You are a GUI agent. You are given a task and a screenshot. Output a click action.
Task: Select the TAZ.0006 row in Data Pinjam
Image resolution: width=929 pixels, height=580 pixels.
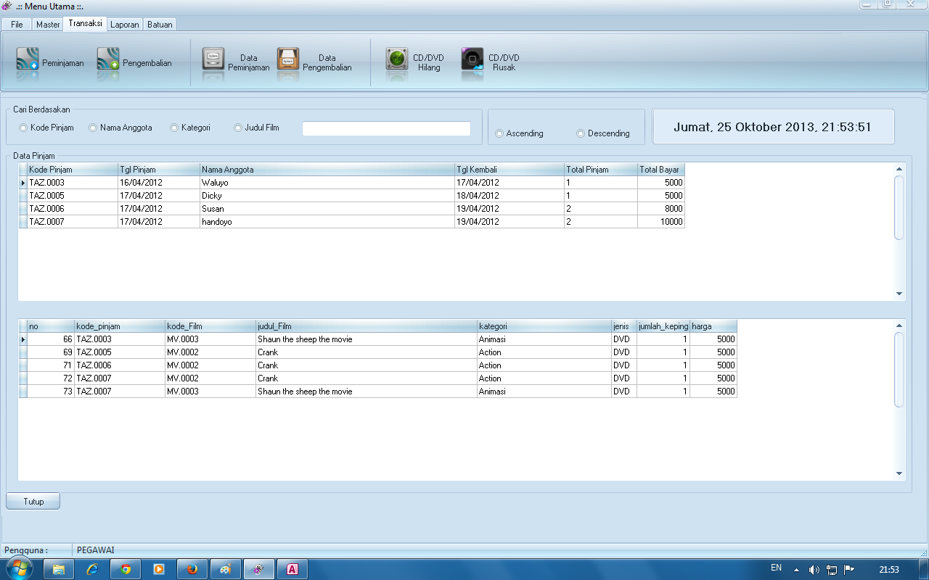[218, 209]
